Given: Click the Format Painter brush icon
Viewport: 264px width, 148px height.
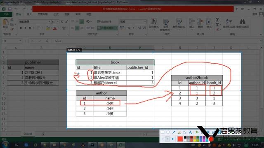Looking at the screenshot, I should point(12,29).
